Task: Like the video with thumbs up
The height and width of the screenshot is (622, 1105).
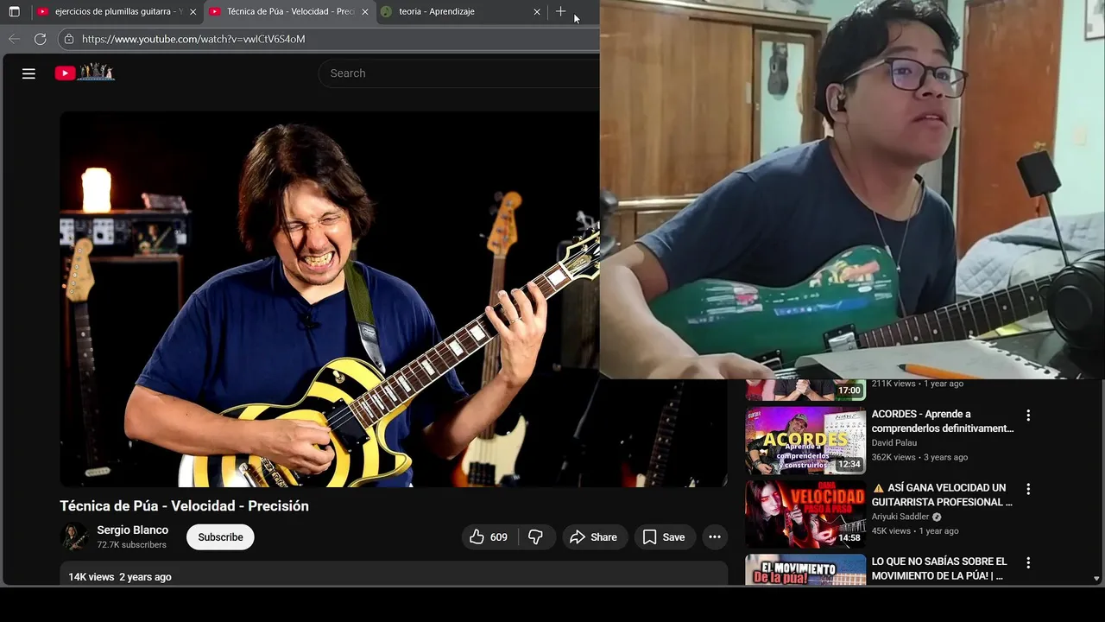Action: 489,537
